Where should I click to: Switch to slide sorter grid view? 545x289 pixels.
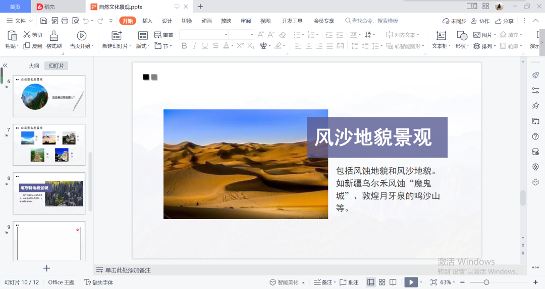pos(382,282)
